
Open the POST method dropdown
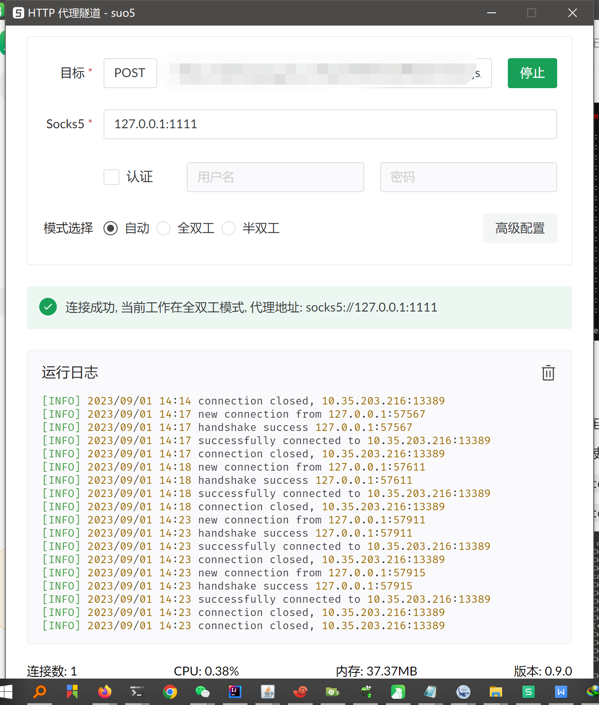[x=130, y=73]
